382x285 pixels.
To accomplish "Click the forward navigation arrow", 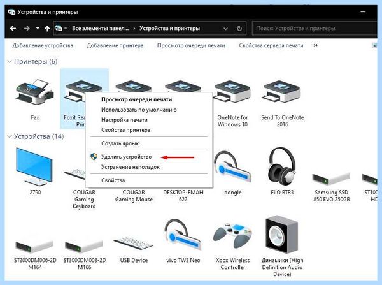I will [x=27, y=29].
